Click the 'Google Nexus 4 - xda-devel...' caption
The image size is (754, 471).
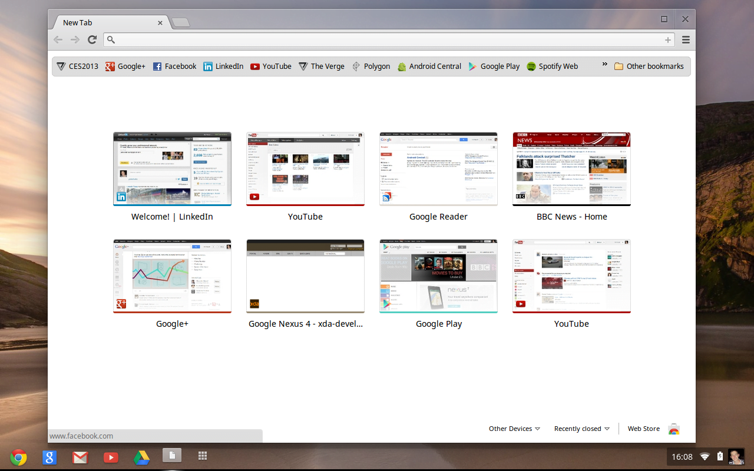pyautogui.click(x=305, y=324)
